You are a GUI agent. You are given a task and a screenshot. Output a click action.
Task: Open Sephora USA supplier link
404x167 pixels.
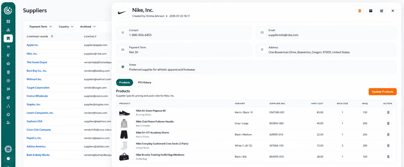[35, 121]
